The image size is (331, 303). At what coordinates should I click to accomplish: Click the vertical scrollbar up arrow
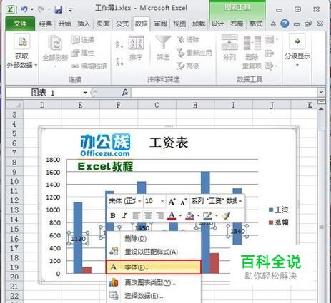(321, 108)
